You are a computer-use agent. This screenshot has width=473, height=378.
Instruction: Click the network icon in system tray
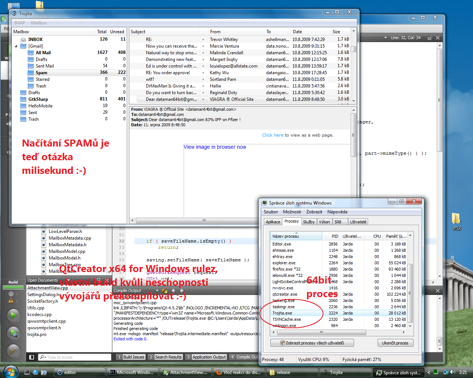(446, 372)
